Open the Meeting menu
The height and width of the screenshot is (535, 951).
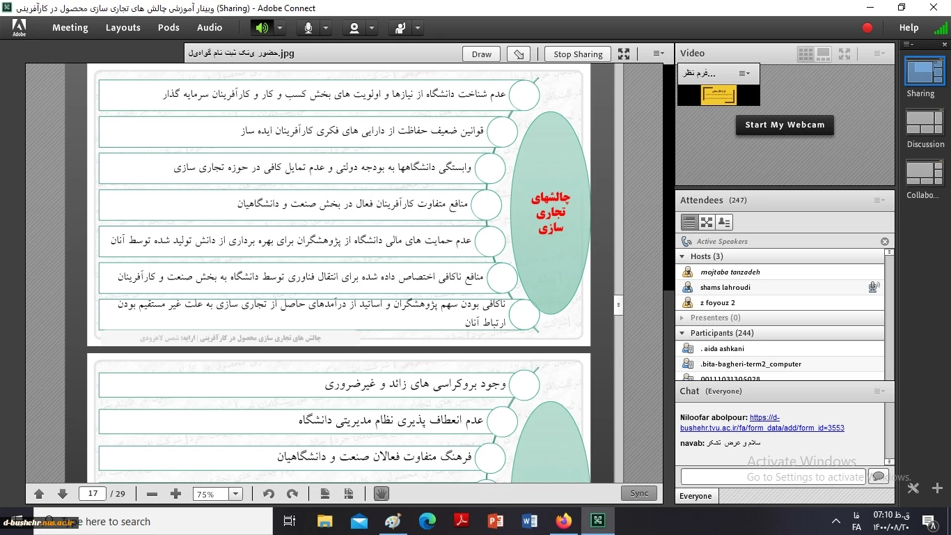pyautogui.click(x=70, y=28)
